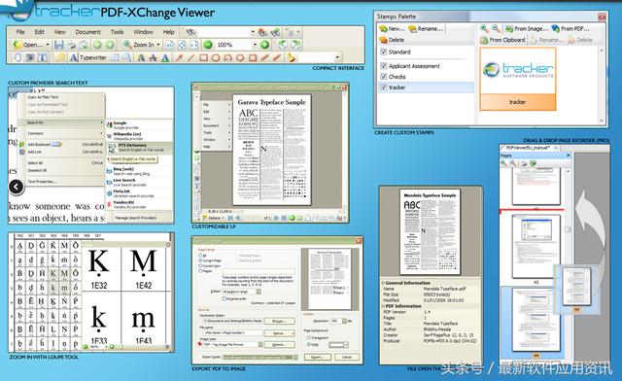622x381 pixels.
Task: Click From Clipboard in Stamps Palette
Action: click(x=502, y=40)
